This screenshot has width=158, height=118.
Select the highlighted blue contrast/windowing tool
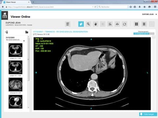click(x=81, y=24)
